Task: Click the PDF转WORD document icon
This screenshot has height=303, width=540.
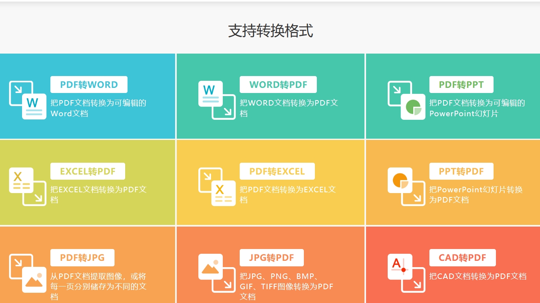Action: (x=28, y=100)
